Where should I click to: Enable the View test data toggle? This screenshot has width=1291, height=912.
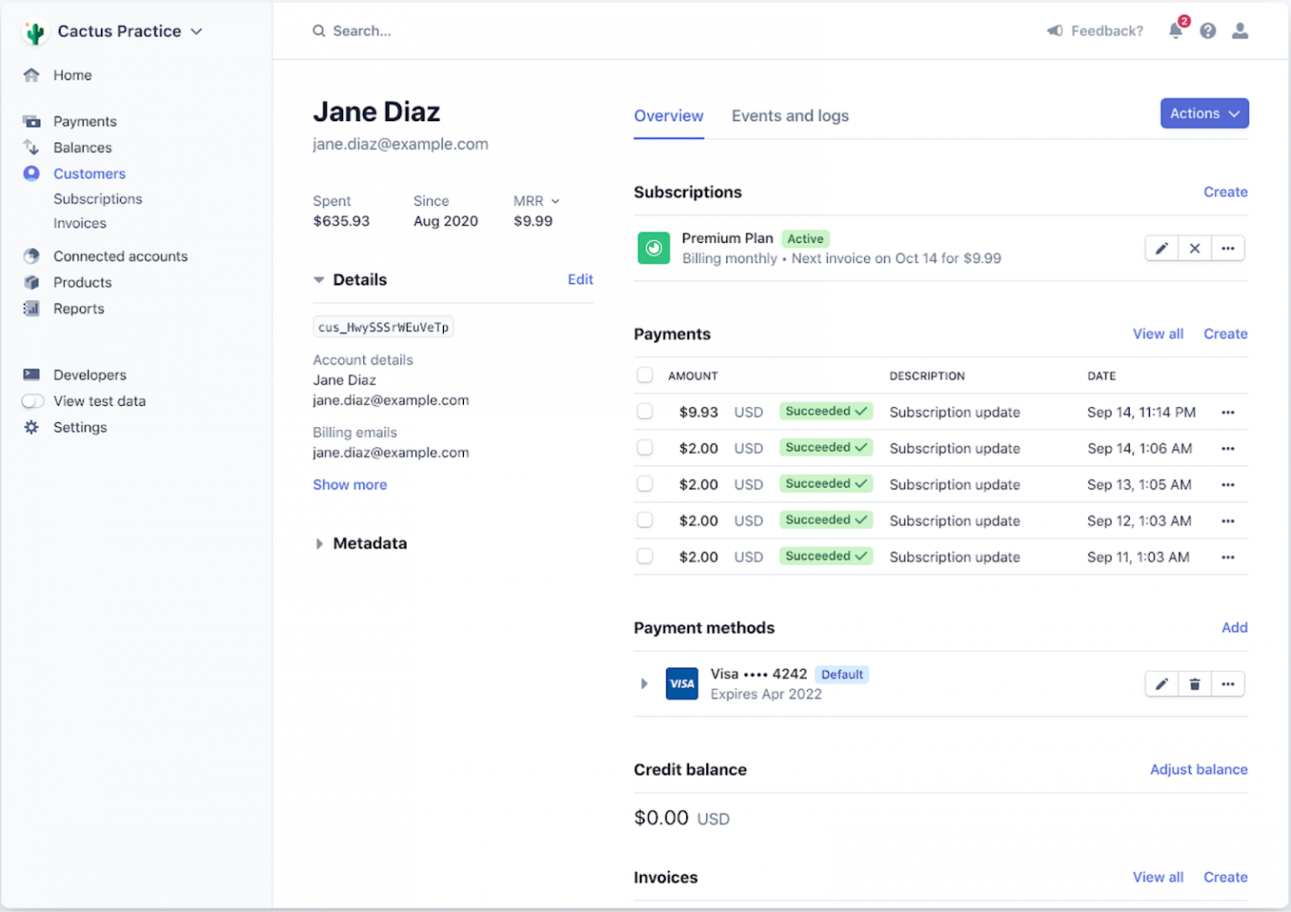[31, 401]
